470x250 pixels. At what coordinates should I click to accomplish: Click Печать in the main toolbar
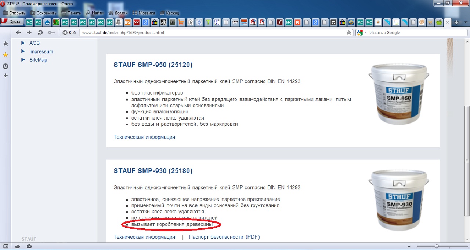(71, 13)
